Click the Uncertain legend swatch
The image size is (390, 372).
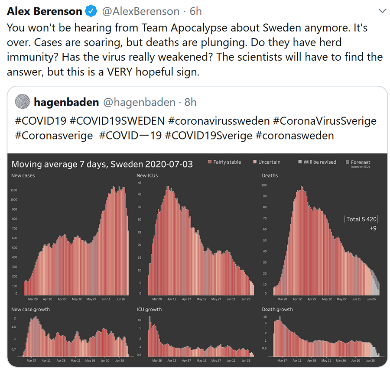[255, 162]
